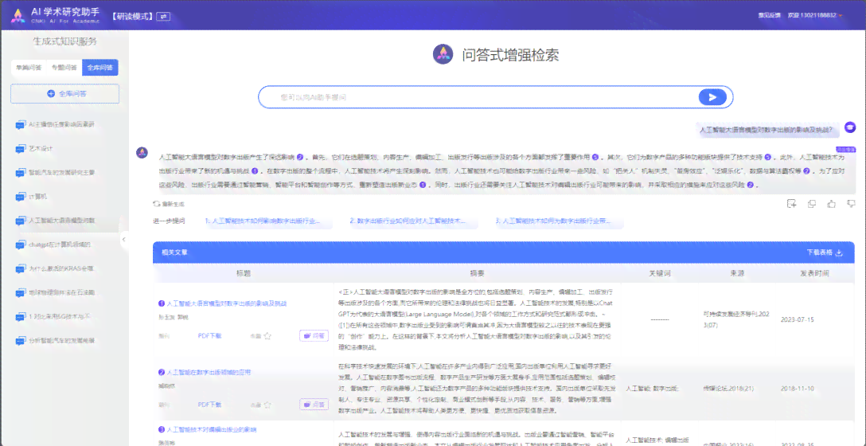This screenshot has height=446, width=866.
Task: Open article '人工智能在数字出版领域的应用'
Action: click(209, 373)
